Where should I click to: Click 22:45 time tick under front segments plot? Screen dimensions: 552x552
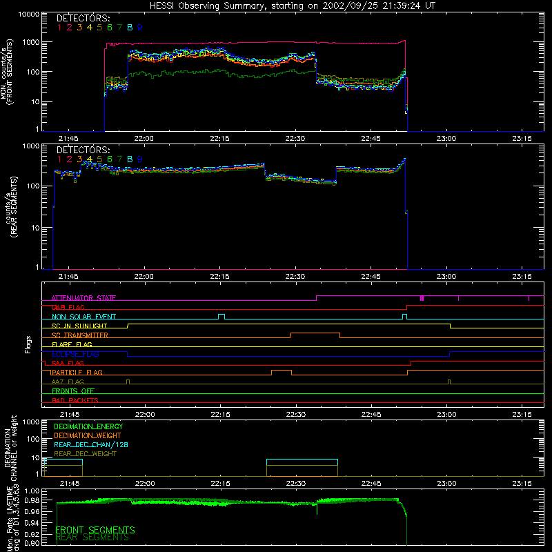[371, 139]
